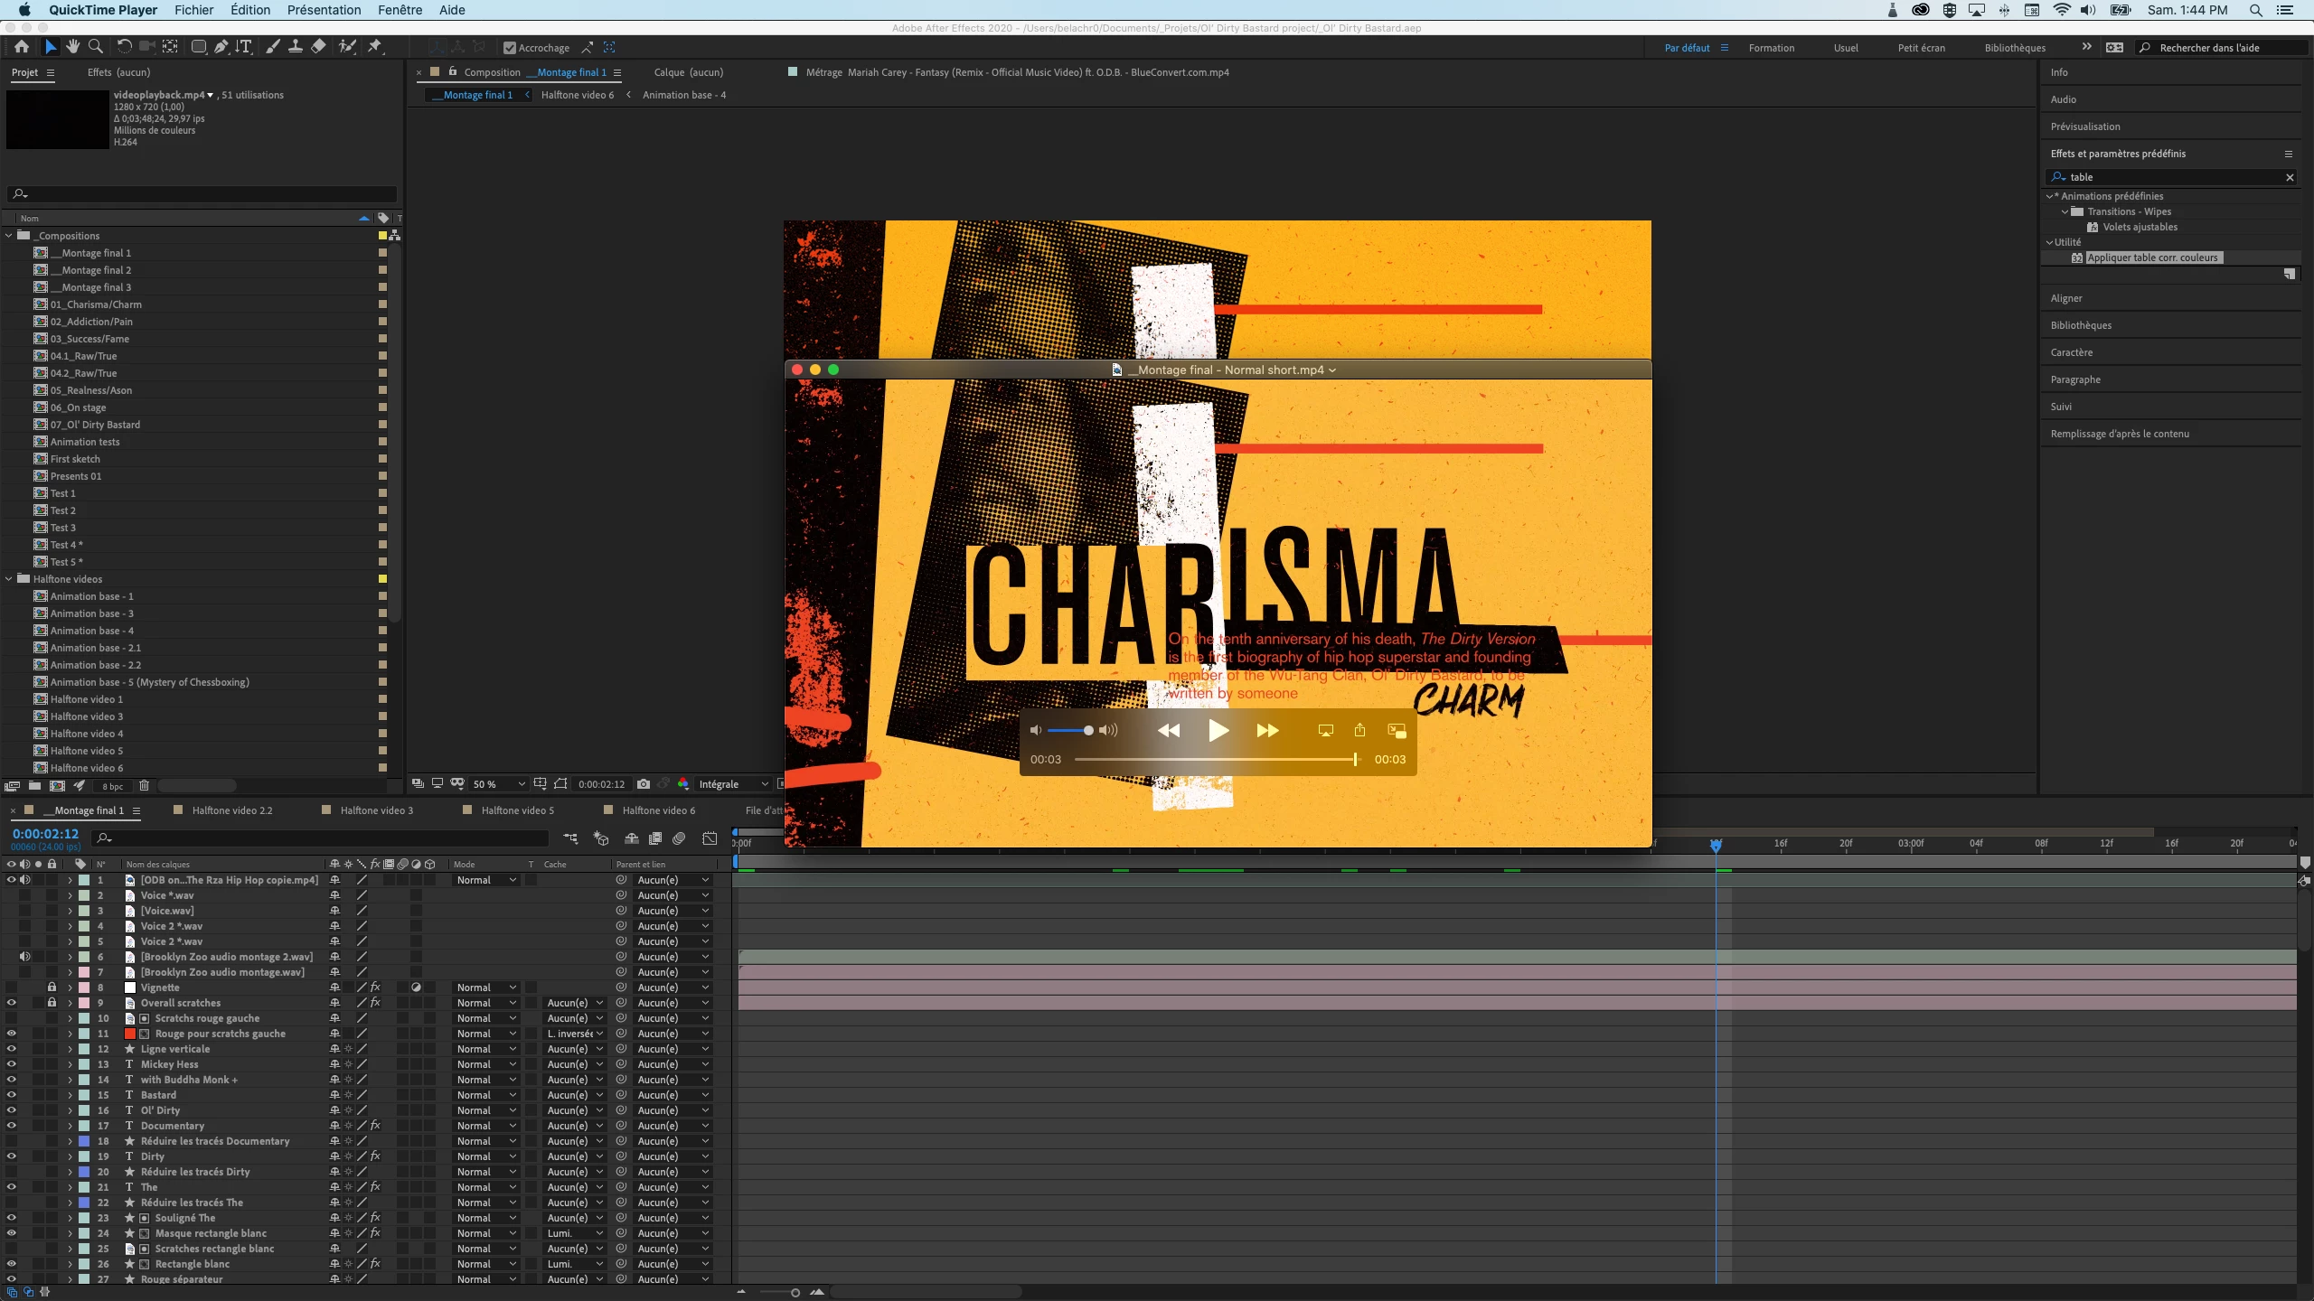Select the Formation workspace
The height and width of the screenshot is (1301, 2314).
click(1771, 48)
